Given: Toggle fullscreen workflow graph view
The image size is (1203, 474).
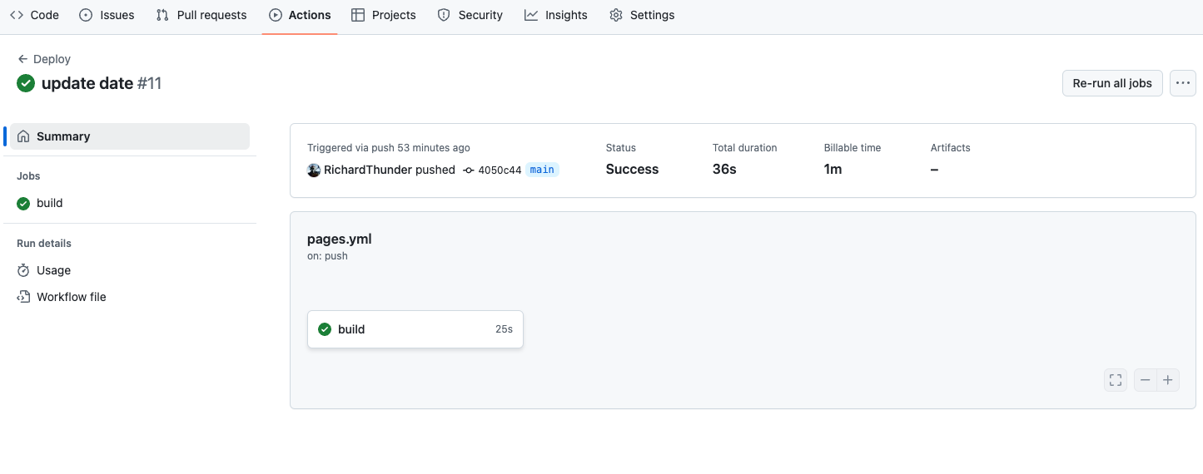Looking at the screenshot, I should coord(1116,380).
